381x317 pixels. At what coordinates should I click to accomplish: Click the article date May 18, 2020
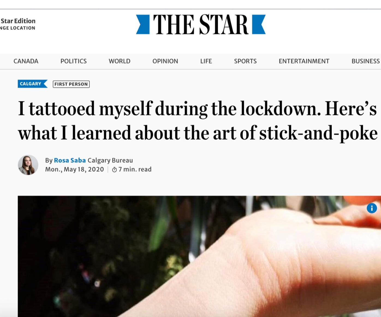pyautogui.click(x=75, y=169)
